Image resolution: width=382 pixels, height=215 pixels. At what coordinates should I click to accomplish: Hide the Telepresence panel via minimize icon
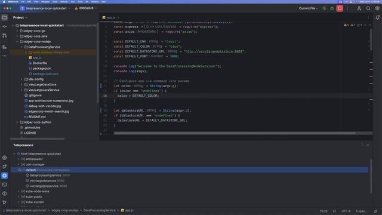368,145
